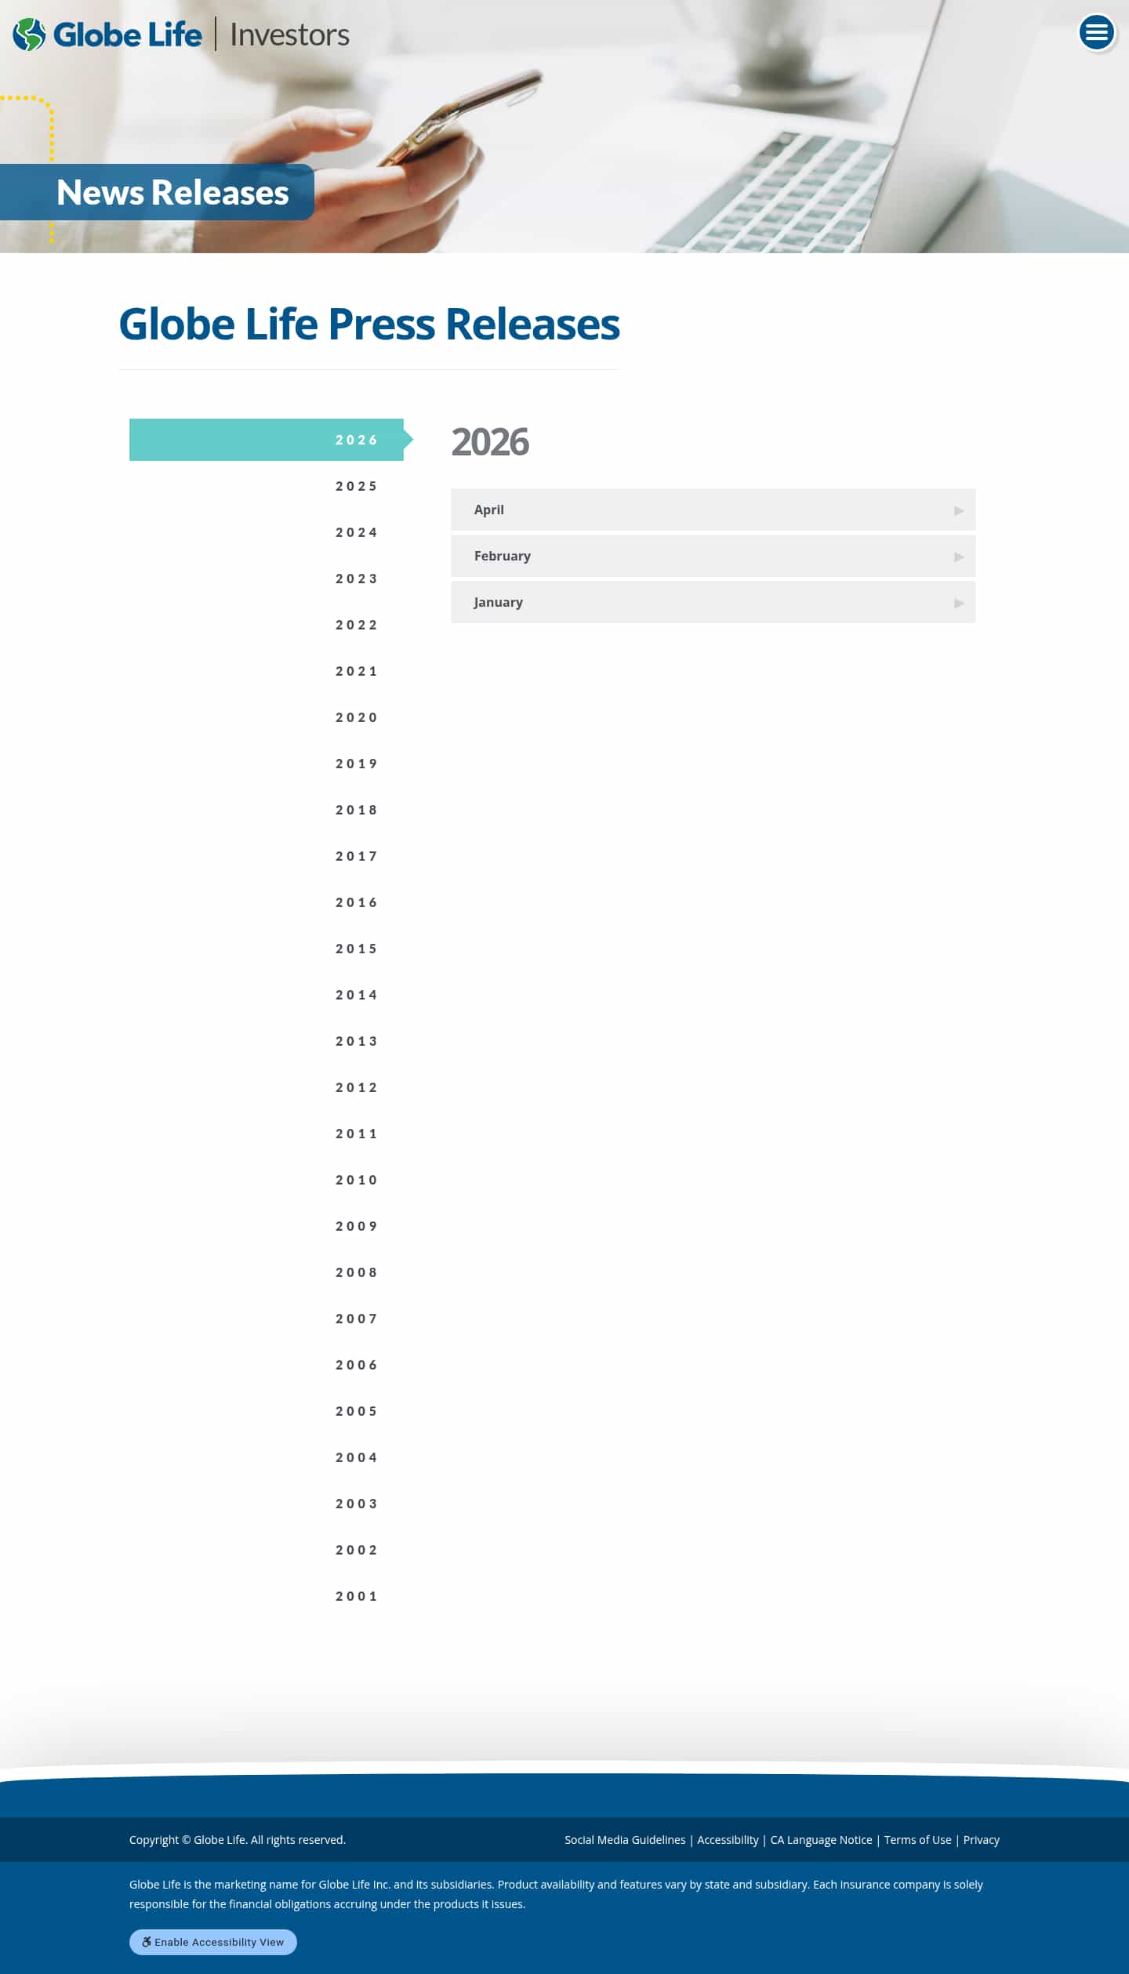Viewport: 1129px width, 1974px height.
Task: Switch to the 2020 year tab
Action: pyautogui.click(x=356, y=717)
